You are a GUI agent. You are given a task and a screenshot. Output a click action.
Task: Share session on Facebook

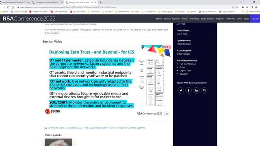(x=188, y=90)
